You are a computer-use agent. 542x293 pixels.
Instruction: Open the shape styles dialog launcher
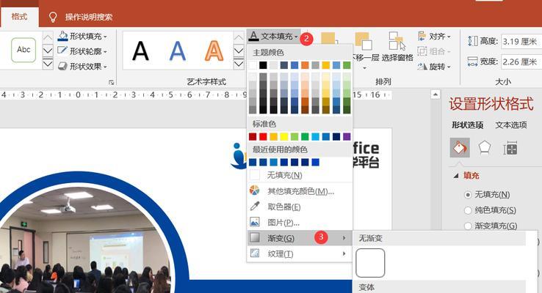pos(112,82)
